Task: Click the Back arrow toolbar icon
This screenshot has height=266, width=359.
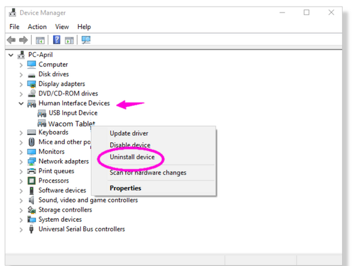Action: pos(11,40)
